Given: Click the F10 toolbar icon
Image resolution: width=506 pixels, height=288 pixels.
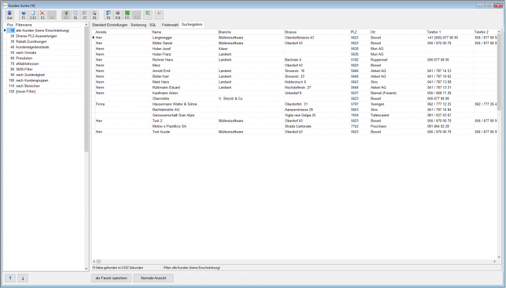Looking at the screenshot, I should [118, 15].
